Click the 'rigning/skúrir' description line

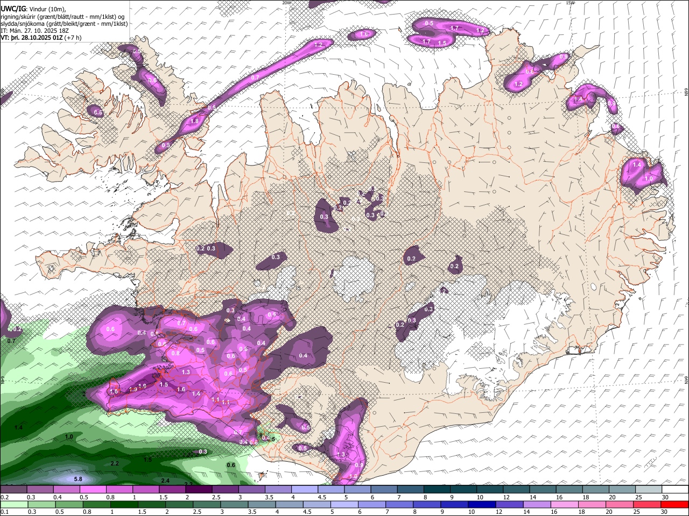point(63,17)
